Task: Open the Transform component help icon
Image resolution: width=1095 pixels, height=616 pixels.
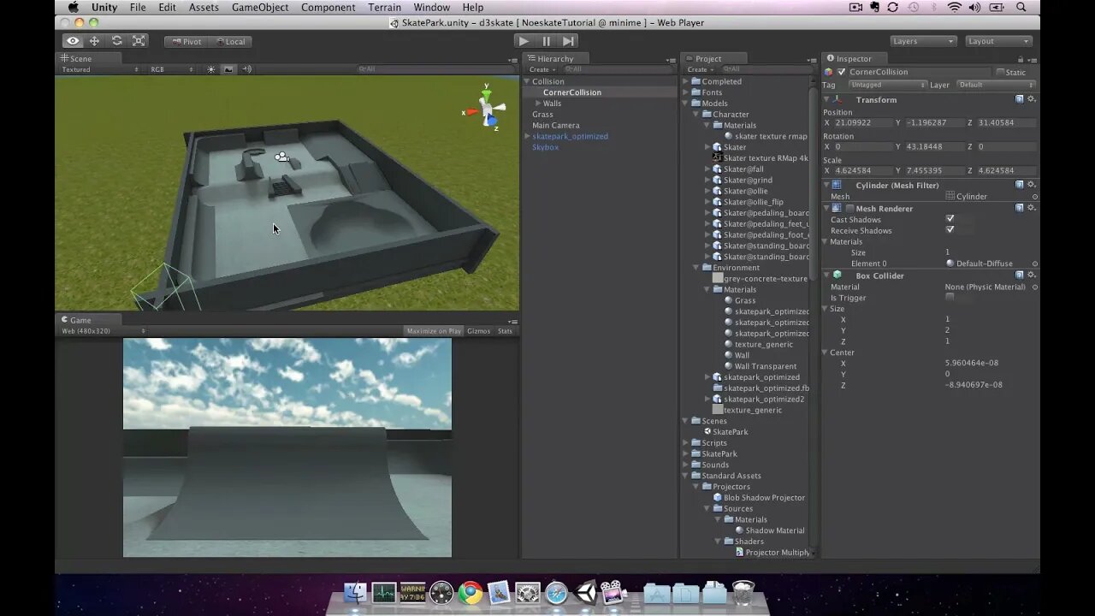Action: point(1020,99)
